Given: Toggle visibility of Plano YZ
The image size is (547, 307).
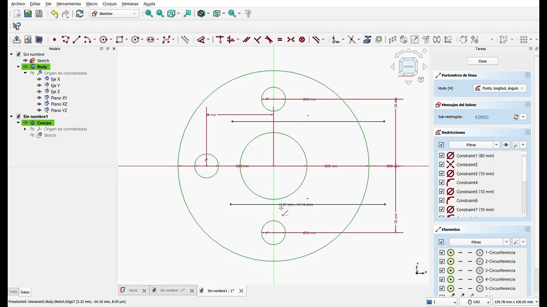Looking at the screenshot, I should (39, 110).
